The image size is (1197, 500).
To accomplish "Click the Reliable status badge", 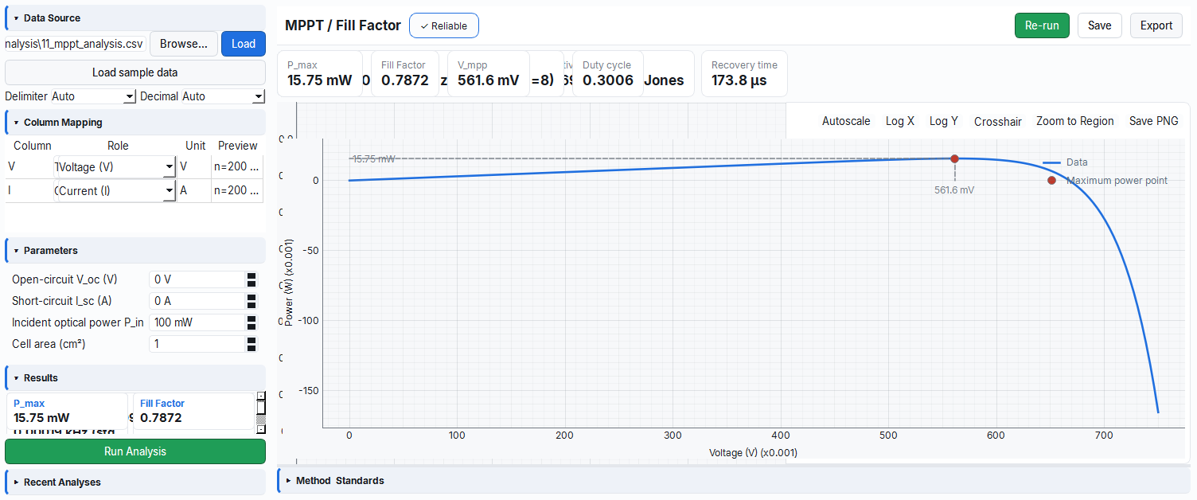I will point(444,25).
